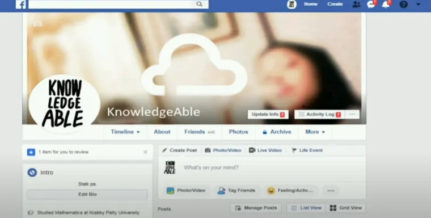Open the Photos tab
Image resolution: width=431 pixels, height=218 pixels.
(x=239, y=132)
